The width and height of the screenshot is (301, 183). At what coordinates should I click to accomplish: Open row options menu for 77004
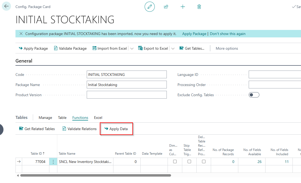pyautogui.click(x=53, y=161)
